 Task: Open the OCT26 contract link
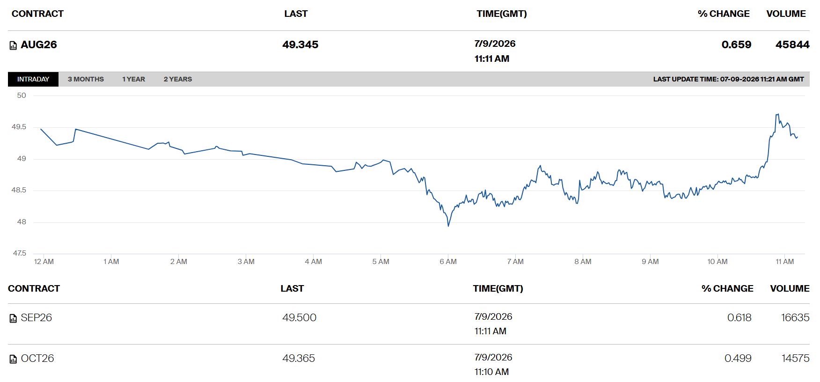(x=37, y=358)
